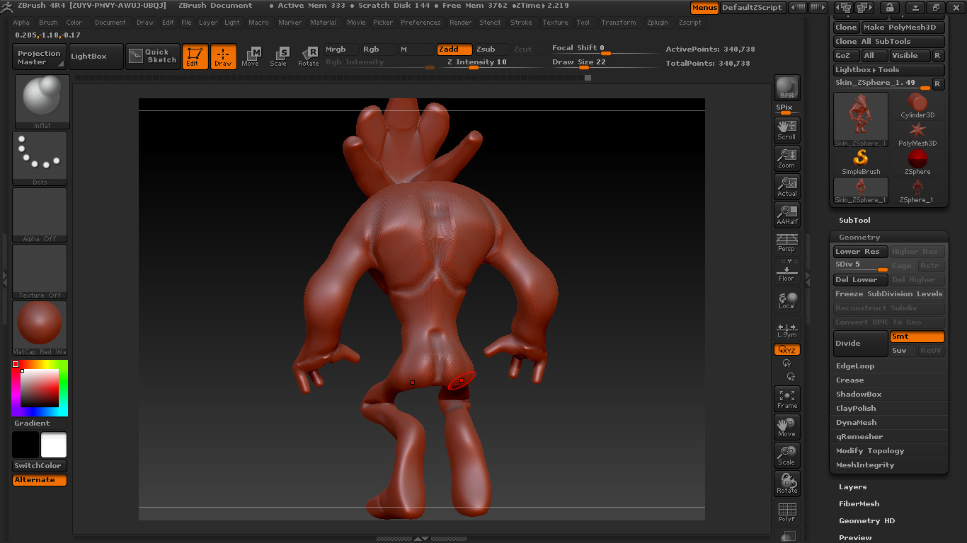This screenshot has height=543, width=967.
Task: Collapse the Geometry section
Action: point(859,238)
